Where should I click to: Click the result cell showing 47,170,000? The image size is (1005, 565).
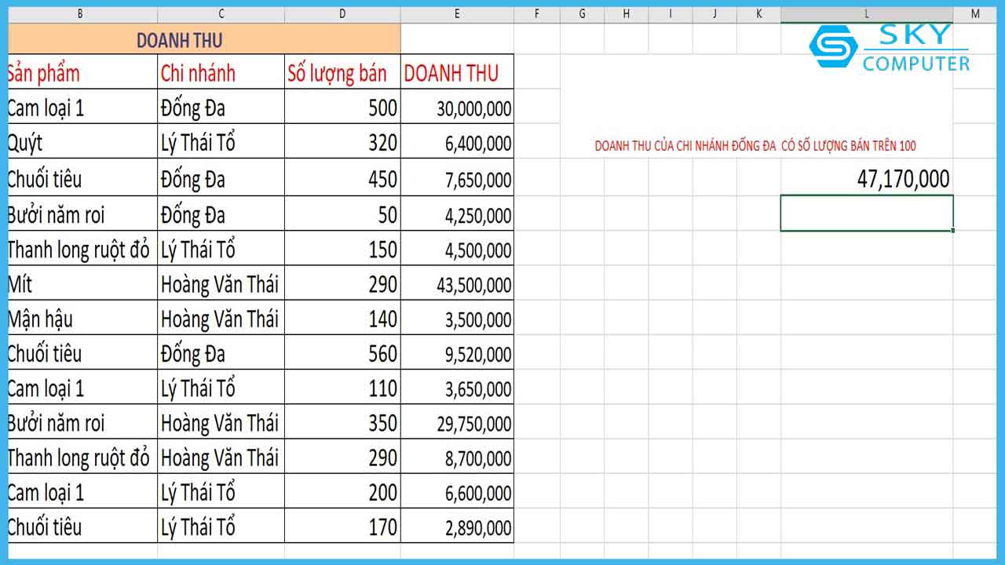click(x=867, y=178)
